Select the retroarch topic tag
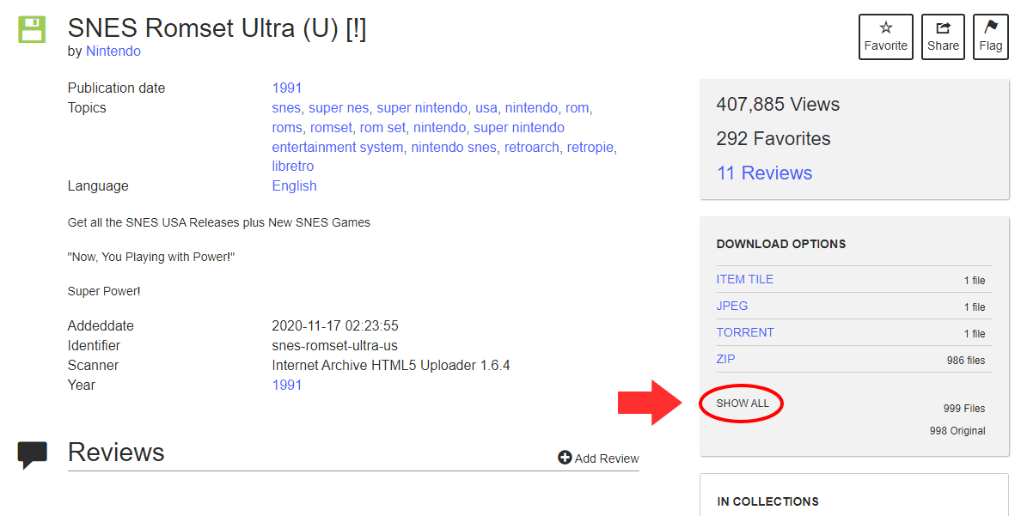 (x=531, y=148)
